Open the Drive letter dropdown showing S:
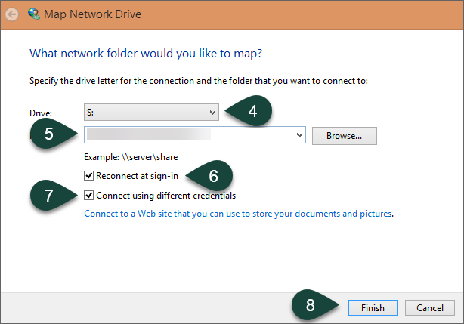 (x=151, y=112)
